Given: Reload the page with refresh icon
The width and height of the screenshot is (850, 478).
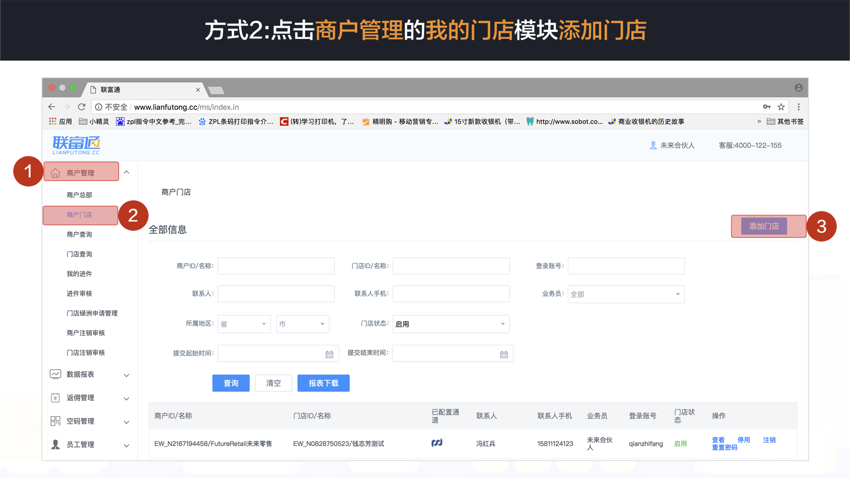Looking at the screenshot, I should point(81,107).
